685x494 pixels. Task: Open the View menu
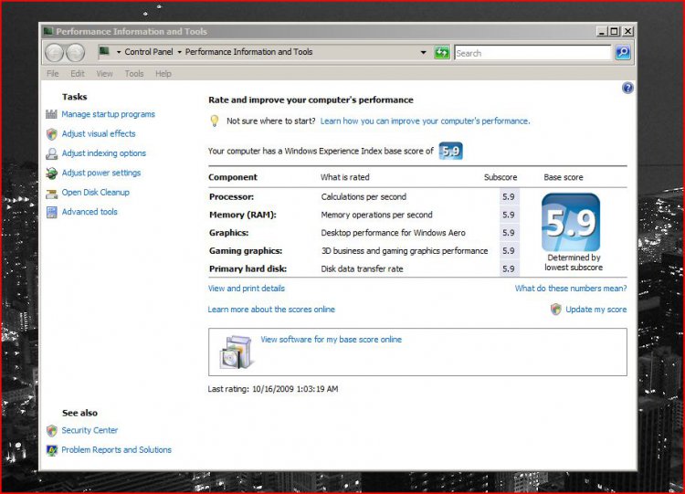click(104, 73)
